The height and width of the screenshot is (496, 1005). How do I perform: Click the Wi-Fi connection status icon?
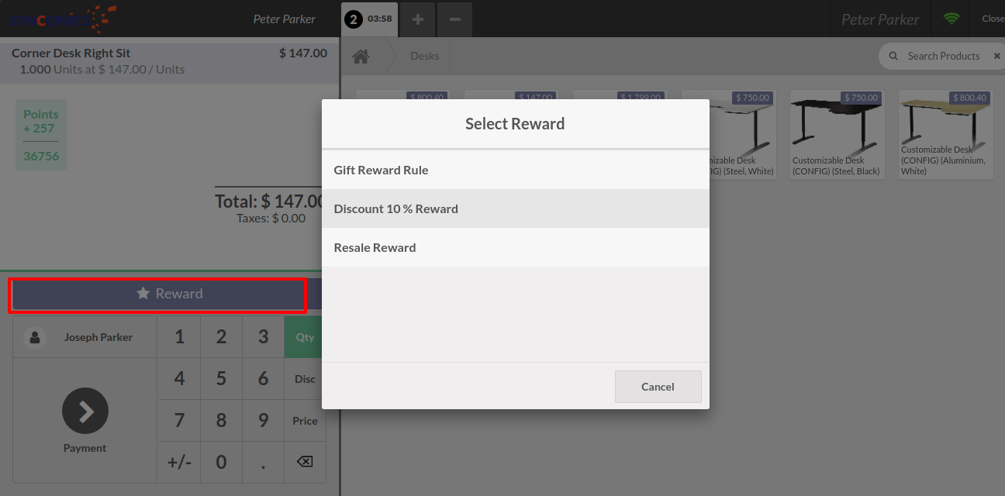pyautogui.click(x=951, y=19)
